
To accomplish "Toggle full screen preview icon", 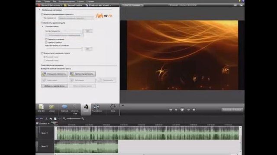I will point(235,5).
